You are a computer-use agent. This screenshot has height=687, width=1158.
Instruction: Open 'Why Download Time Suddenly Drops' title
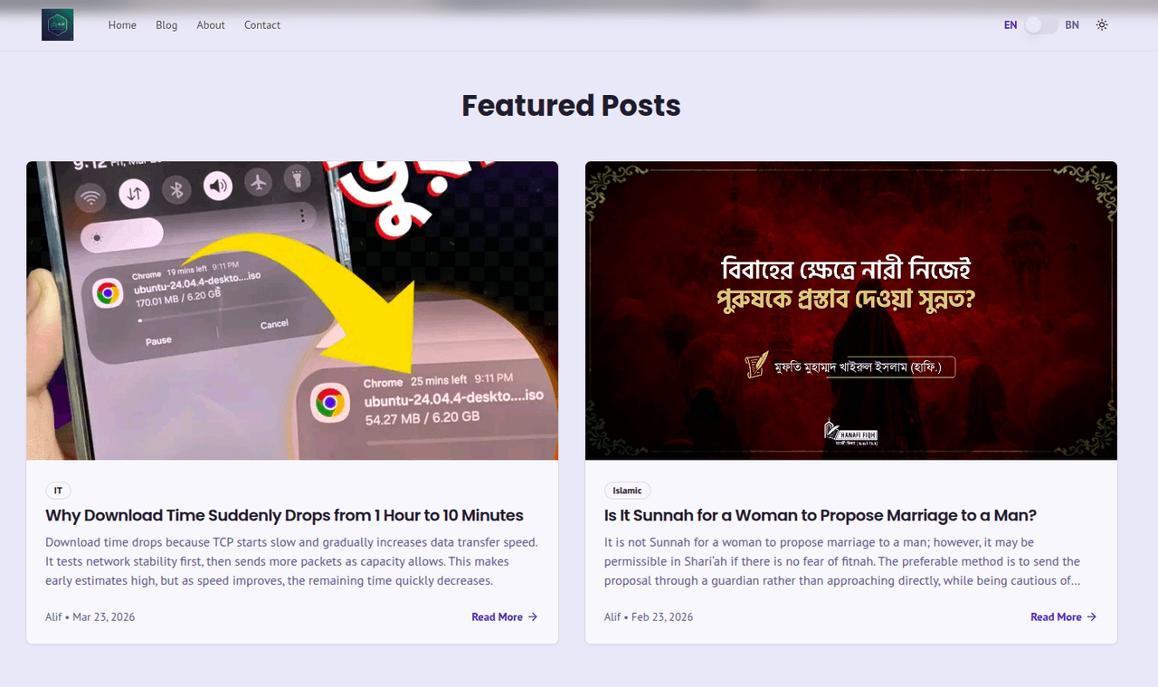[x=284, y=515]
